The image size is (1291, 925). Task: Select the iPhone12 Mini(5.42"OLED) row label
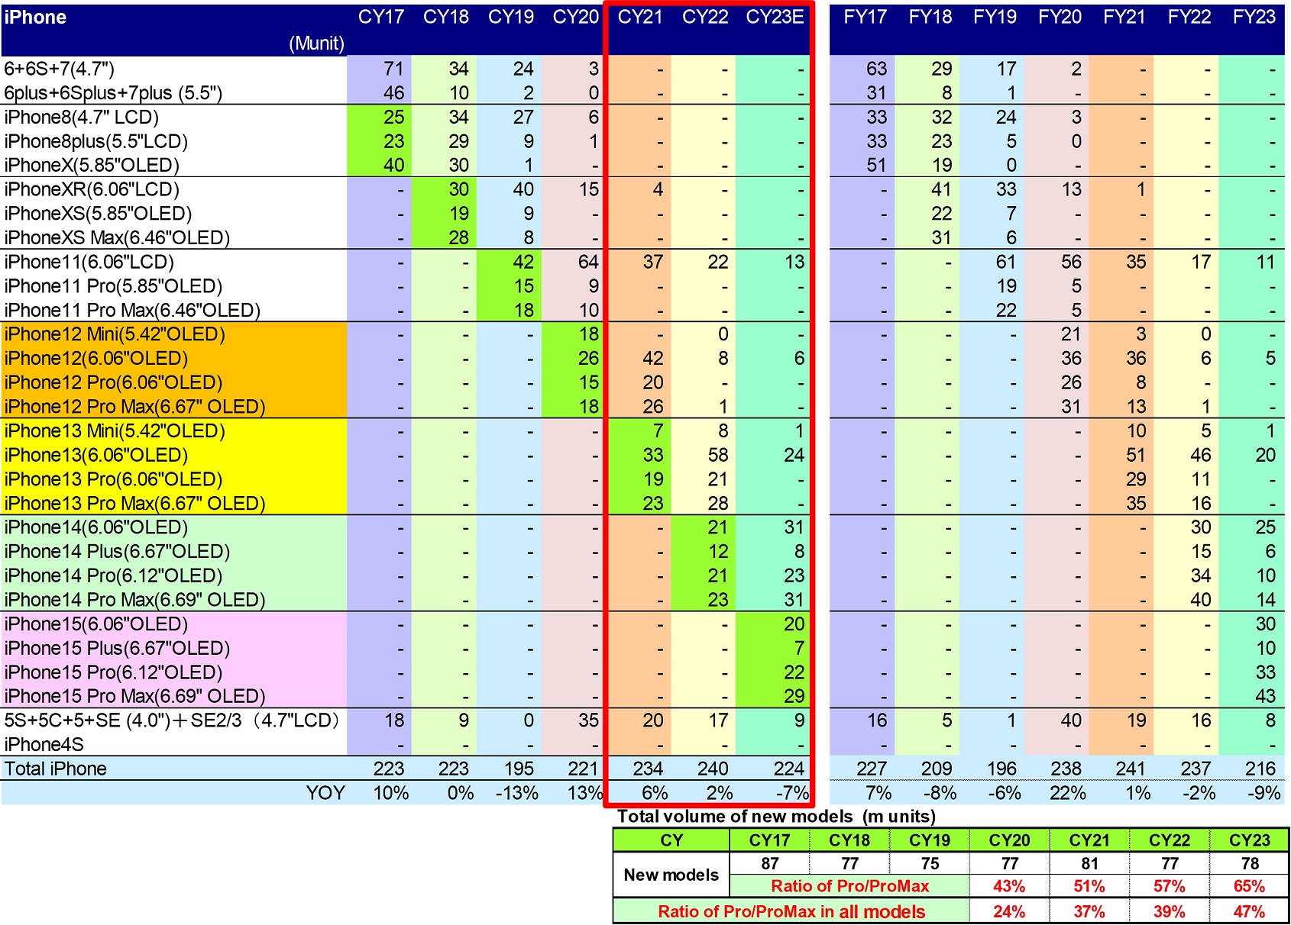coord(115,334)
